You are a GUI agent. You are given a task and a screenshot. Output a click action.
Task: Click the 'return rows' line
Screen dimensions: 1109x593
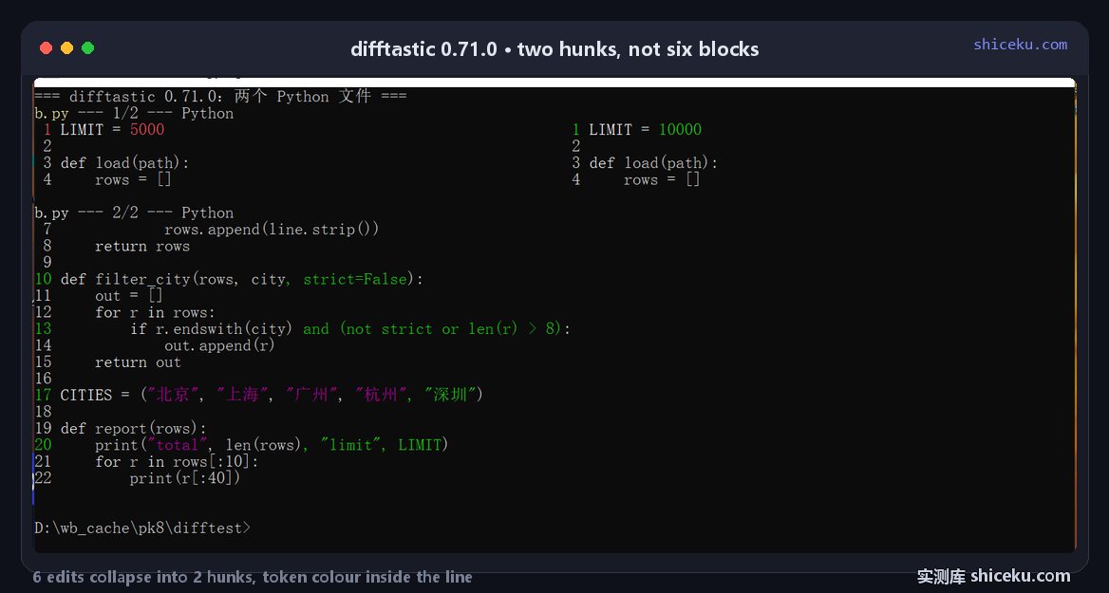pyautogui.click(x=142, y=246)
